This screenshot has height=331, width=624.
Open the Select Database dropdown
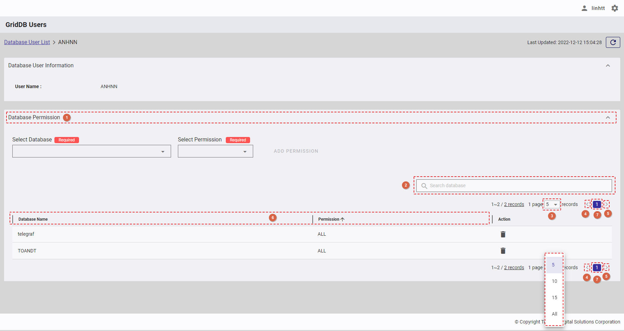click(92, 151)
